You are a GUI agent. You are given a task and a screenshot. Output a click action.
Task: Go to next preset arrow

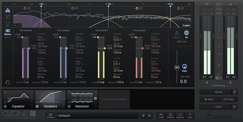[x=149, y=115]
